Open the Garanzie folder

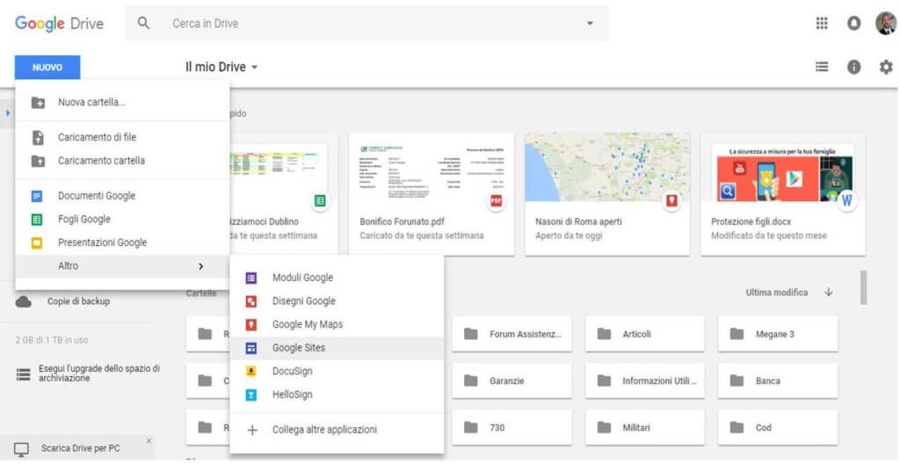[512, 380]
